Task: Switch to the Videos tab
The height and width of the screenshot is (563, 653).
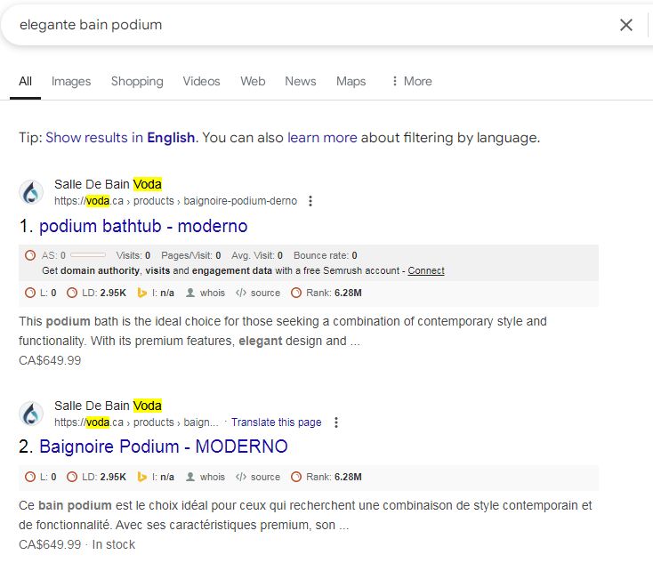Action: [201, 81]
